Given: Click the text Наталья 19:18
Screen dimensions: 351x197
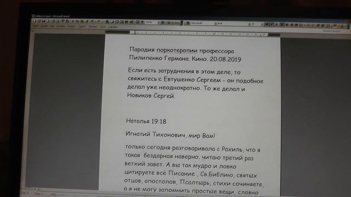Looking at the screenshot, I should 146,121.
